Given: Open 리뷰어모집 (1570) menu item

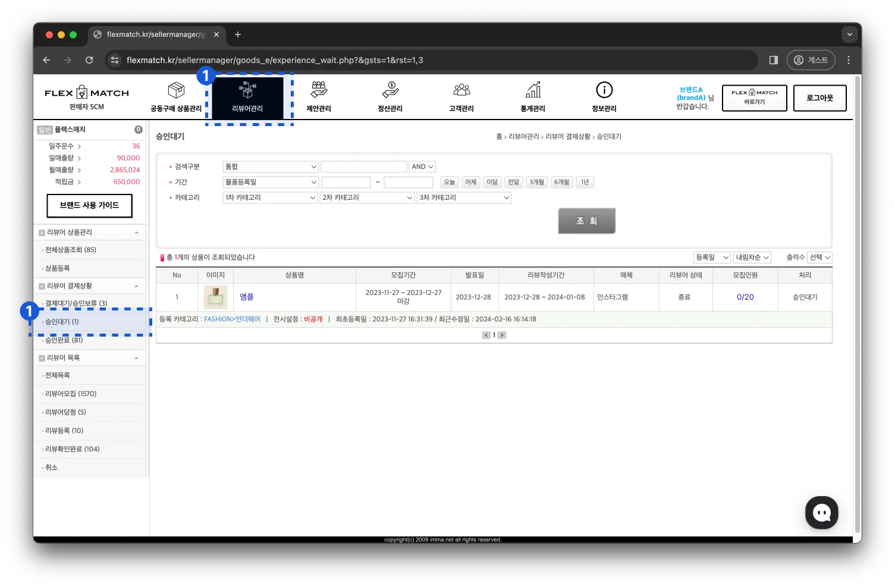Looking at the screenshot, I should pyautogui.click(x=71, y=394).
